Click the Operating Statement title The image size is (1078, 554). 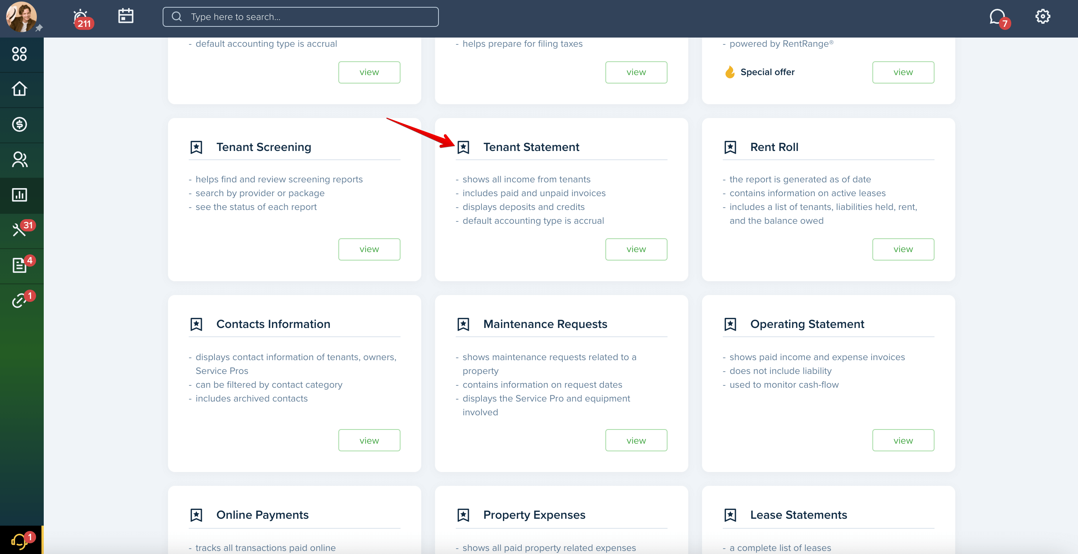click(807, 324)
